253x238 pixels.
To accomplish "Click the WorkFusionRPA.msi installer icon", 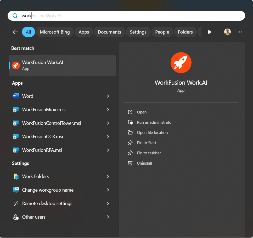I will (16, 150).
